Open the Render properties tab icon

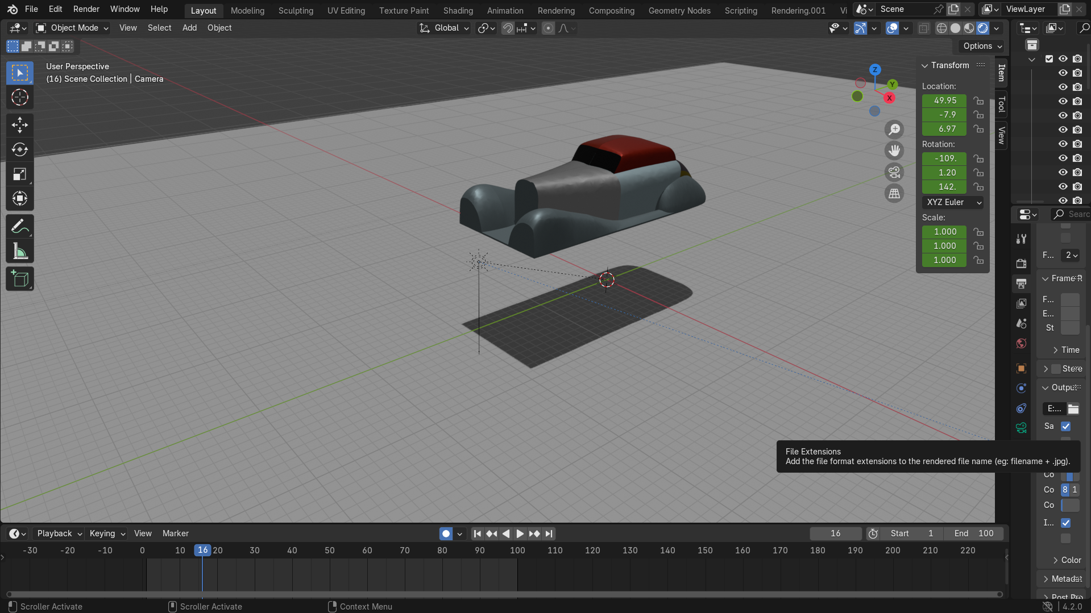[1022, 263]
